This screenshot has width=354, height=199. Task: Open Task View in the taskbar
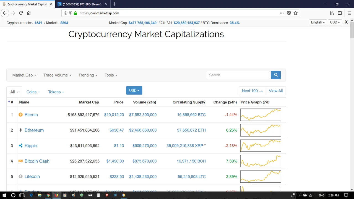tap(22, 195)
